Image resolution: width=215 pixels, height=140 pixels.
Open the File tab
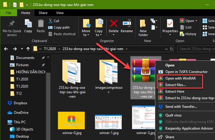pyautogui.click(x=9, y=13)
